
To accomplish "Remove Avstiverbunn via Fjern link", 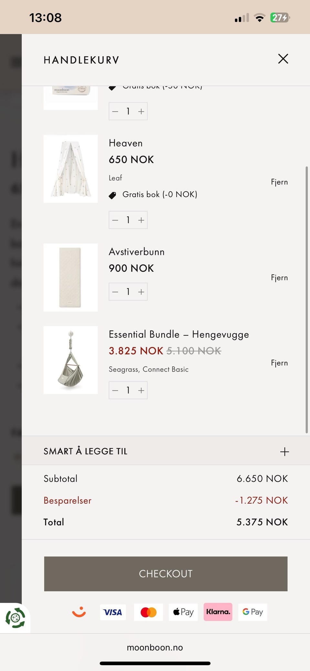I will pyautogui.click(x=279, y=278).
